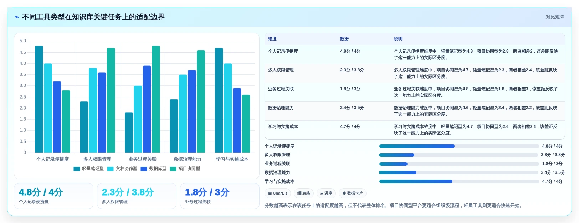Click the lightning icon beside the title
579x223 pixels.
point(17,17)
